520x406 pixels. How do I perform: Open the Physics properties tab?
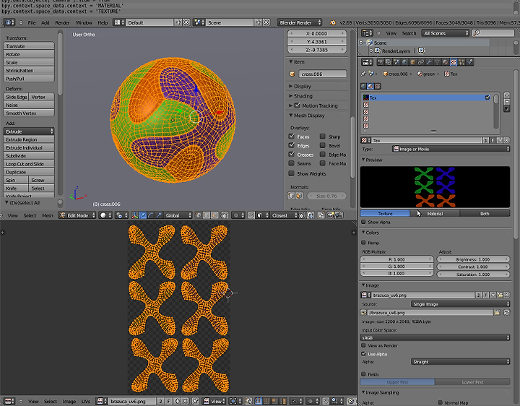point(470,62)
